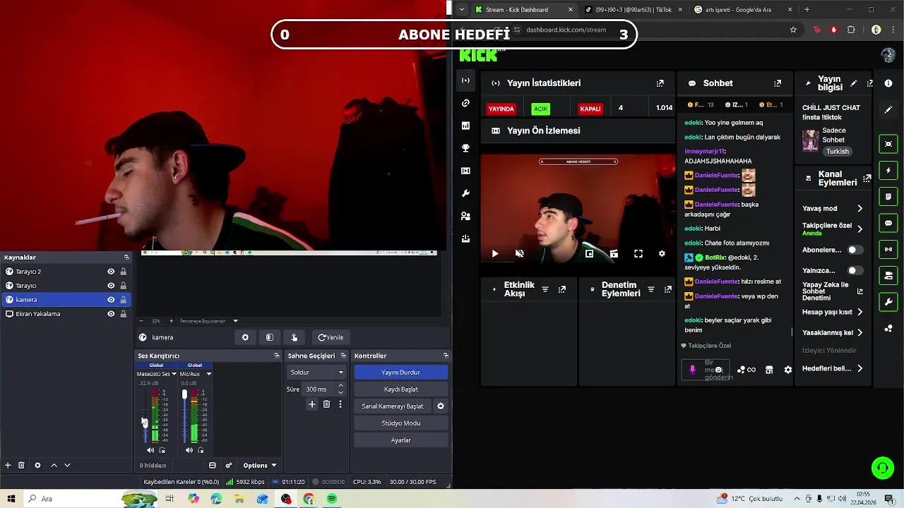Open the Mic/Aux channel dropdown
Screen dimensions: 904x508
[208, 374]
